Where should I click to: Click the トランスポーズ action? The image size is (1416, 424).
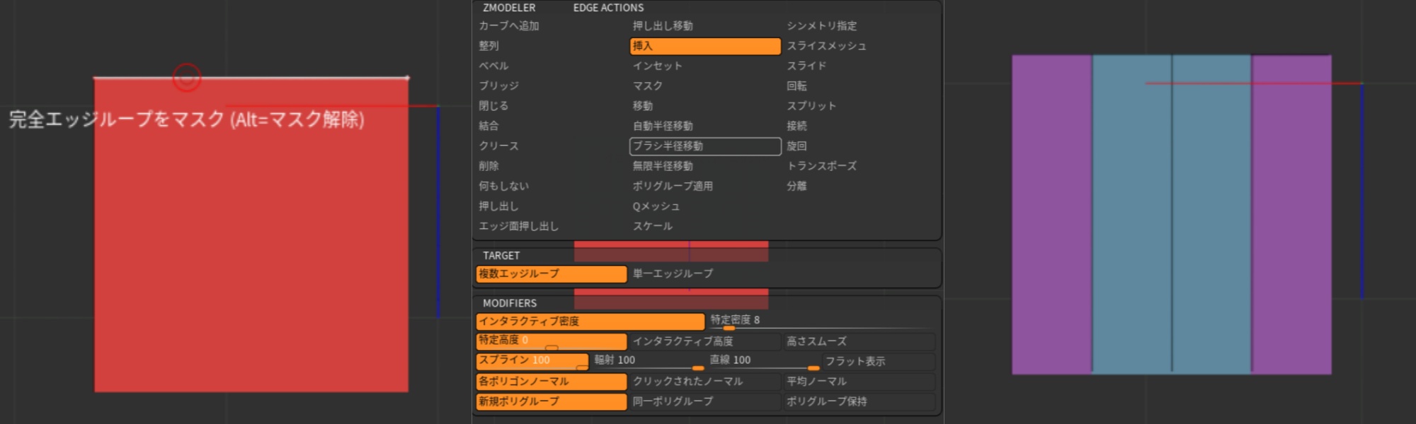(x=821, y=166)
